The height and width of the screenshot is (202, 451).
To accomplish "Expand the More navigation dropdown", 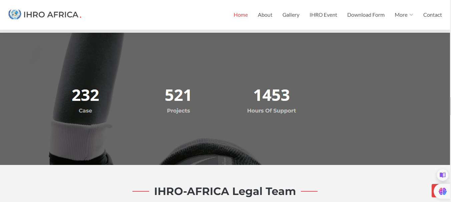I will click(x=404, y=15).
